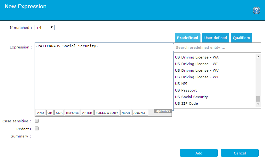The width and height of the screenshot is (265, 162).
Task: Insert the NEAR operator
Action: (x=126, y=113)
